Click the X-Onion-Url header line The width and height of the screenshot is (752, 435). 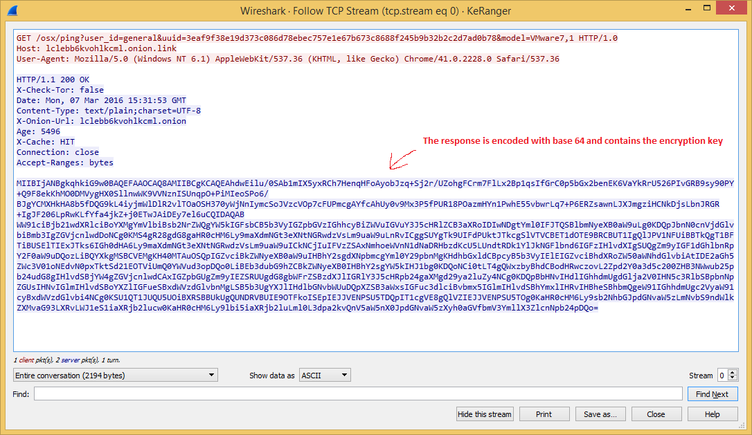(101, 121)
